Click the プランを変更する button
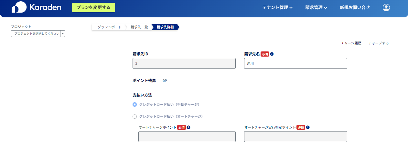408x145 pixels. [x=93, y=7]
